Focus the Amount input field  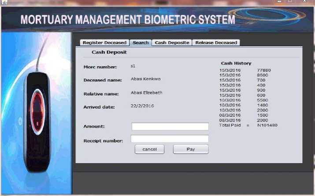[170, 126]
